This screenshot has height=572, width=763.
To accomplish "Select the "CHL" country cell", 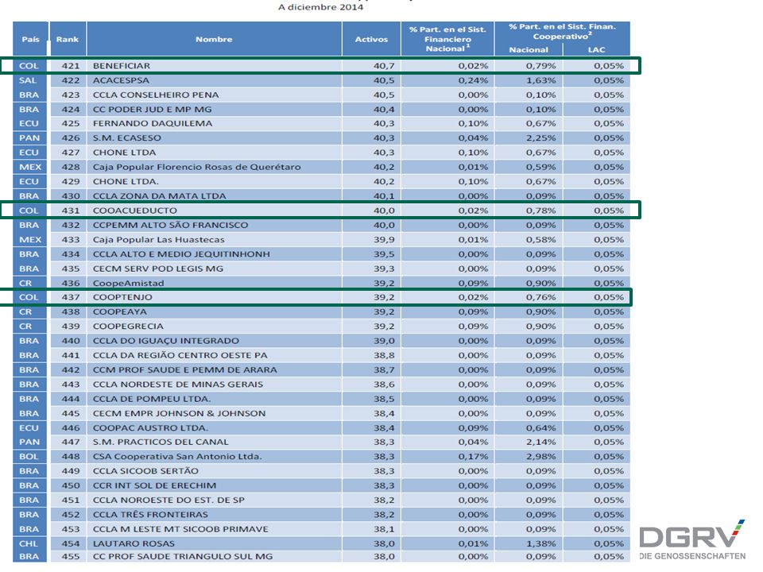I will pyautogui.click(x=29, y=543).
